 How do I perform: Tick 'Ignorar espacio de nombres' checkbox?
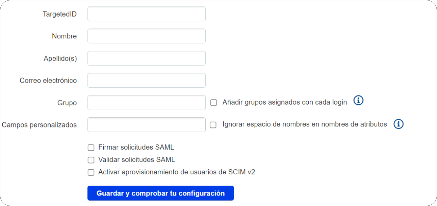tap(213, 125)
